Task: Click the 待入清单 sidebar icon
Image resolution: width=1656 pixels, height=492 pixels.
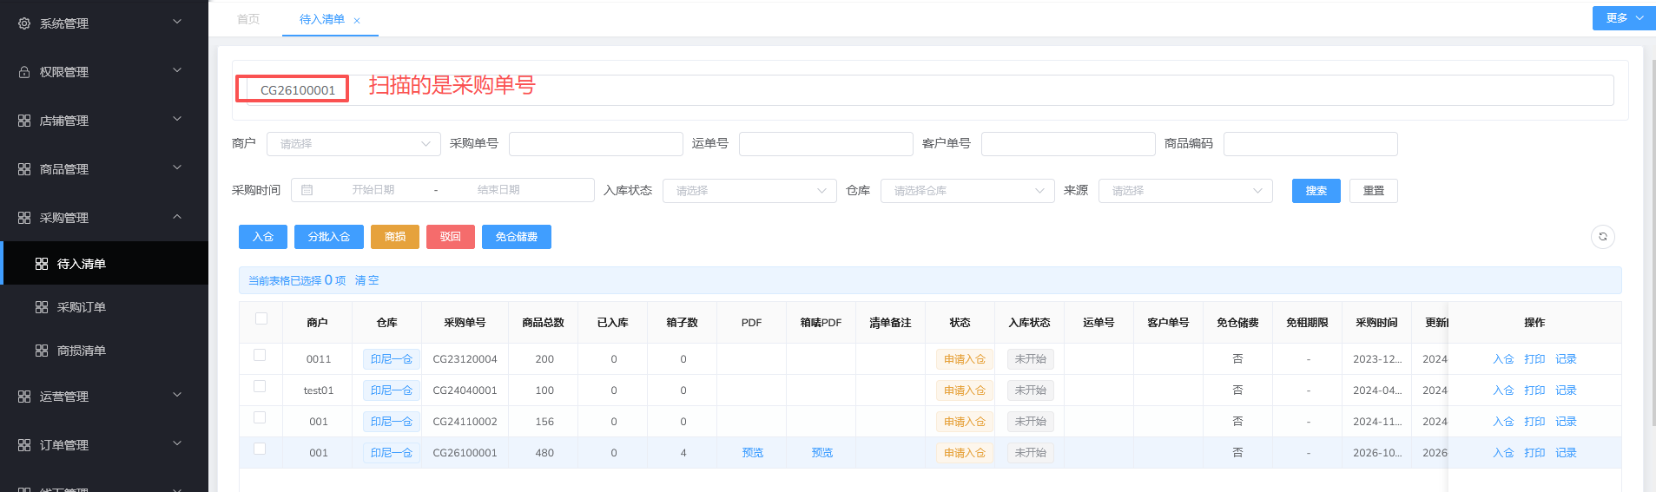Action: (x=42, y=264)
